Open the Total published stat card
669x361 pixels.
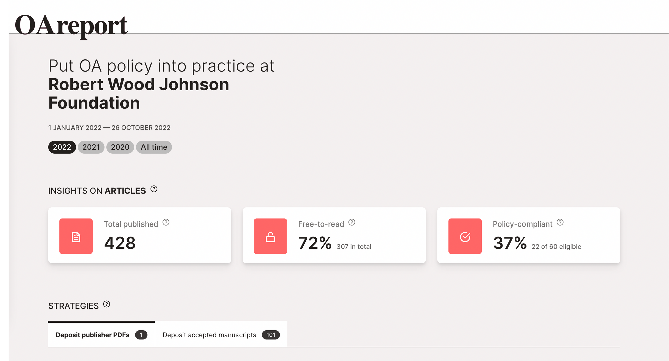pyautogui.click(x=139, y=235)
